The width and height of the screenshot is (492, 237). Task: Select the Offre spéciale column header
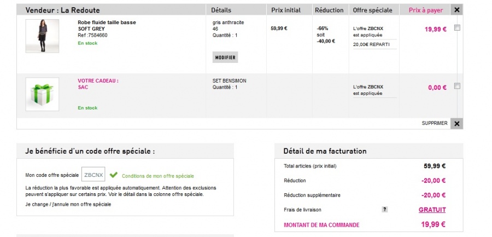pos(373,10)
